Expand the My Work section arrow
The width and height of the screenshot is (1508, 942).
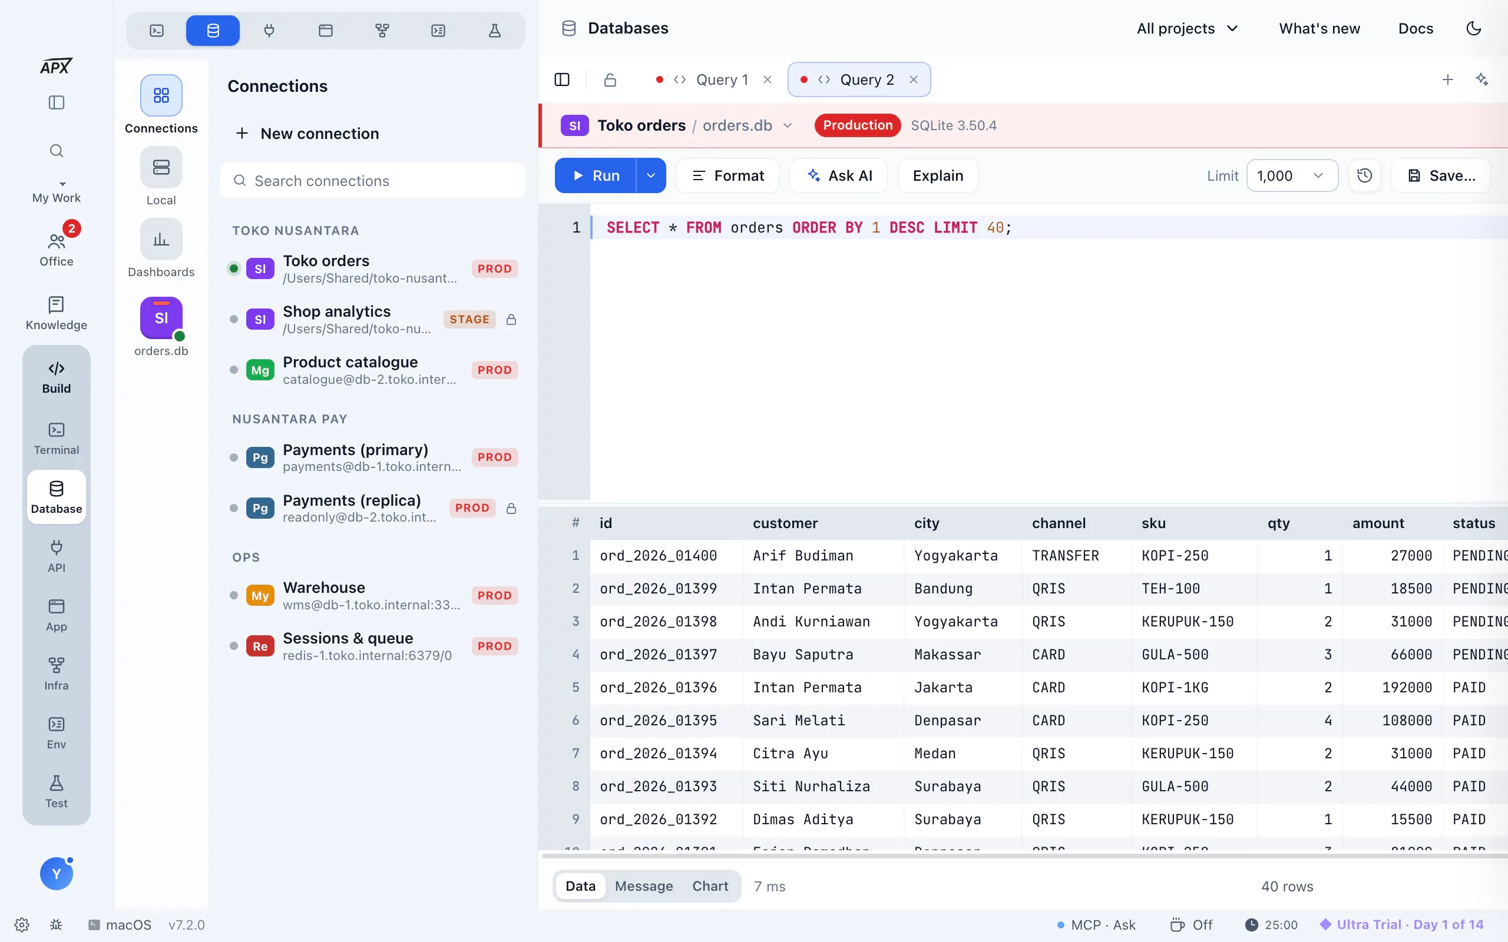tap(62, 184)
